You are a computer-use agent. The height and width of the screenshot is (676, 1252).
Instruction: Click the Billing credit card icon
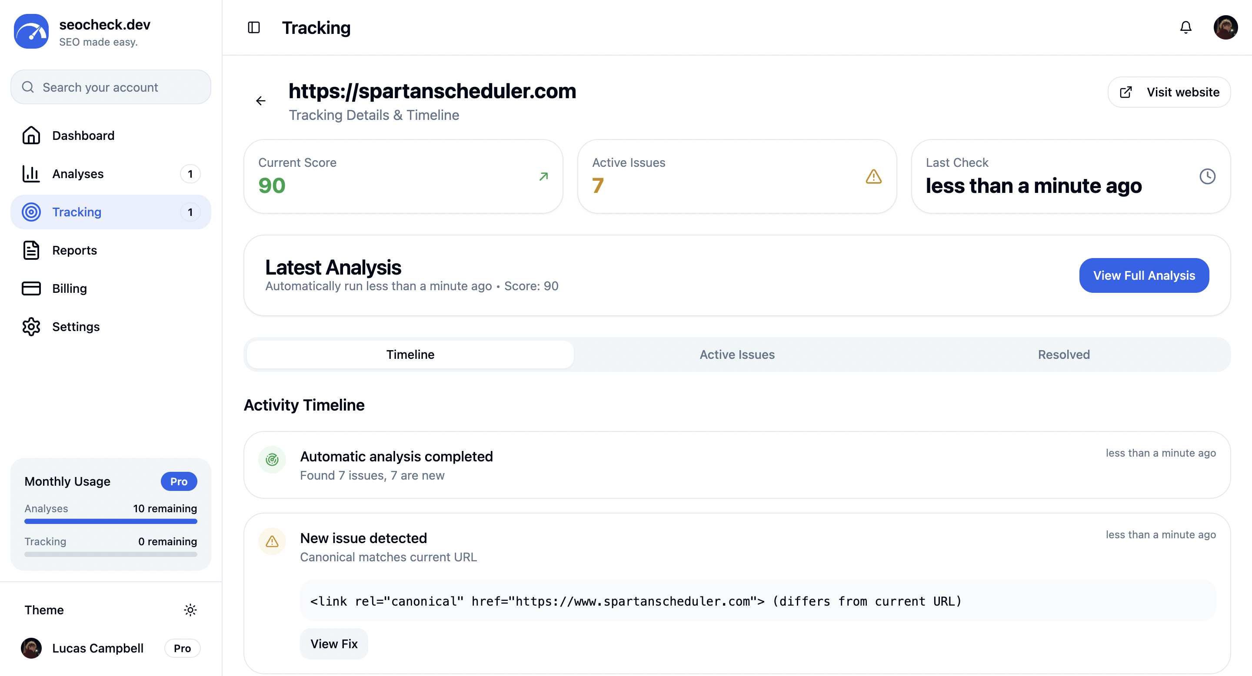(31, 288)
